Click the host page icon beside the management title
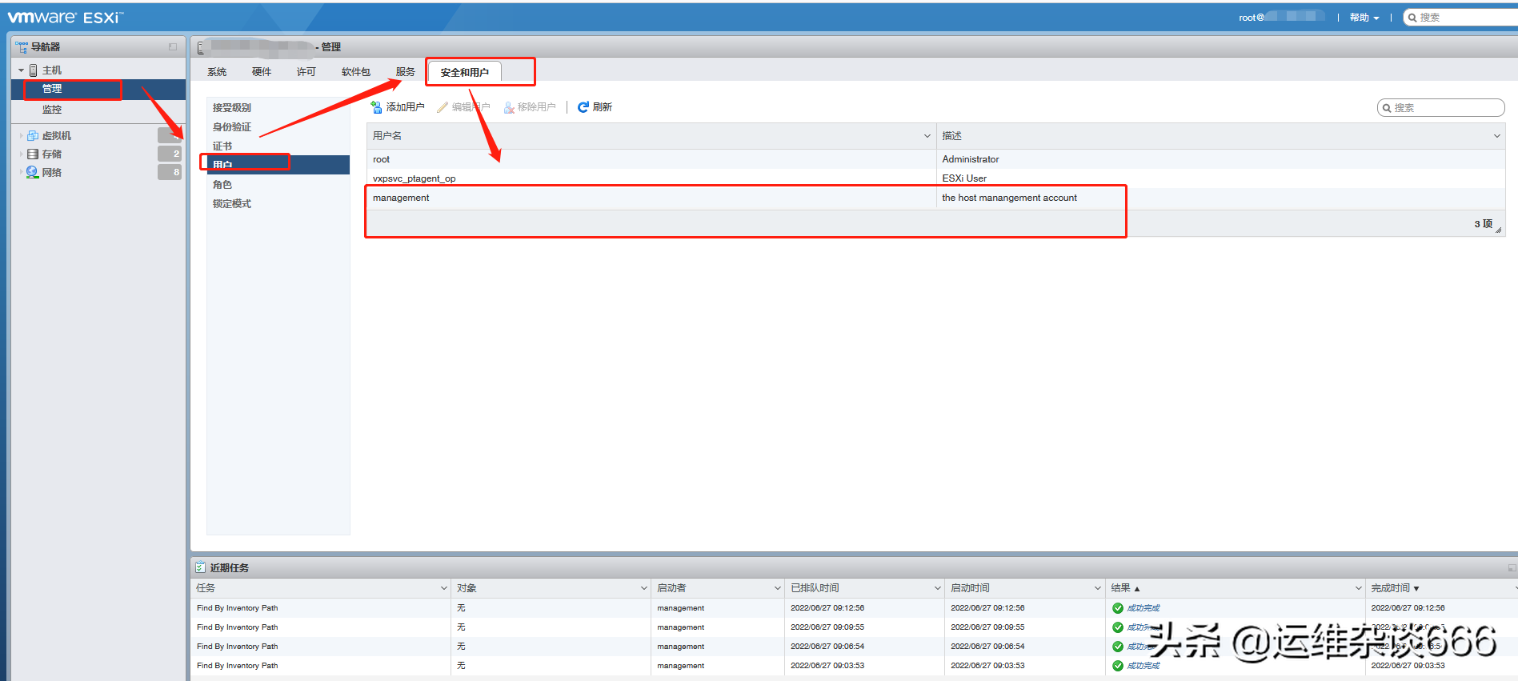This screenshot has height=681, width=1518. click(201, 48)
